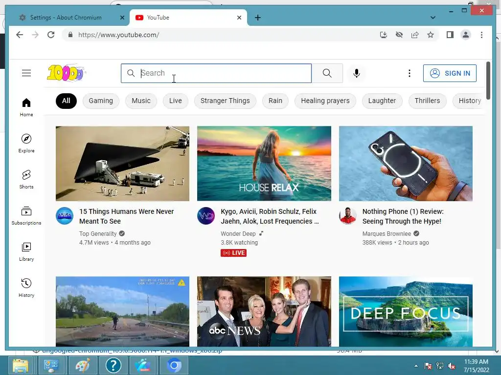Open '15 Things Humans Were Never Meant To See' title

(127, 216)
